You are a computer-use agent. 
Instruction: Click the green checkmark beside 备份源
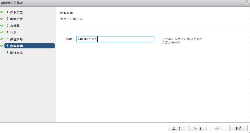coord(2,25)
